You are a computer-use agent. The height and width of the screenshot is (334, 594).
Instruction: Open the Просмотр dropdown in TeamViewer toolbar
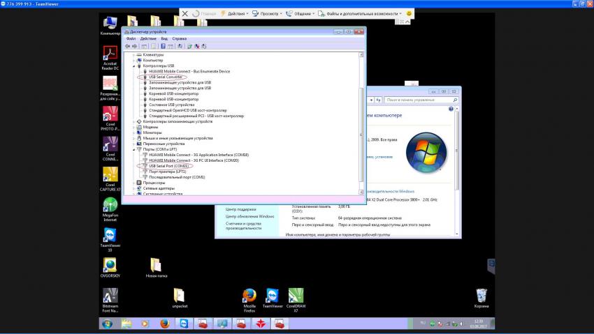click(x=268, y=13)
